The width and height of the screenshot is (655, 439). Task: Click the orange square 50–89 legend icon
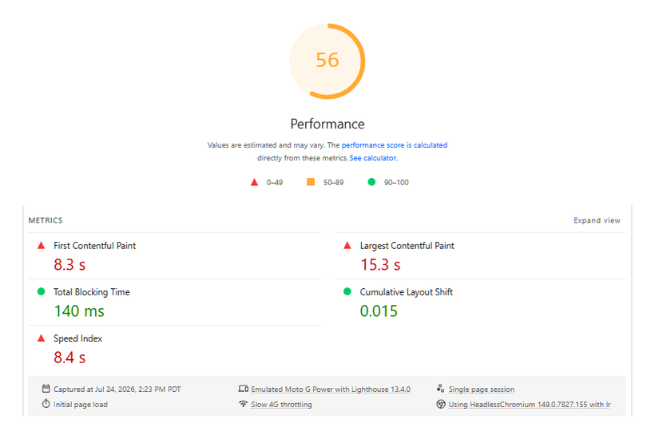pyautogui.click(x=311, y=182)
